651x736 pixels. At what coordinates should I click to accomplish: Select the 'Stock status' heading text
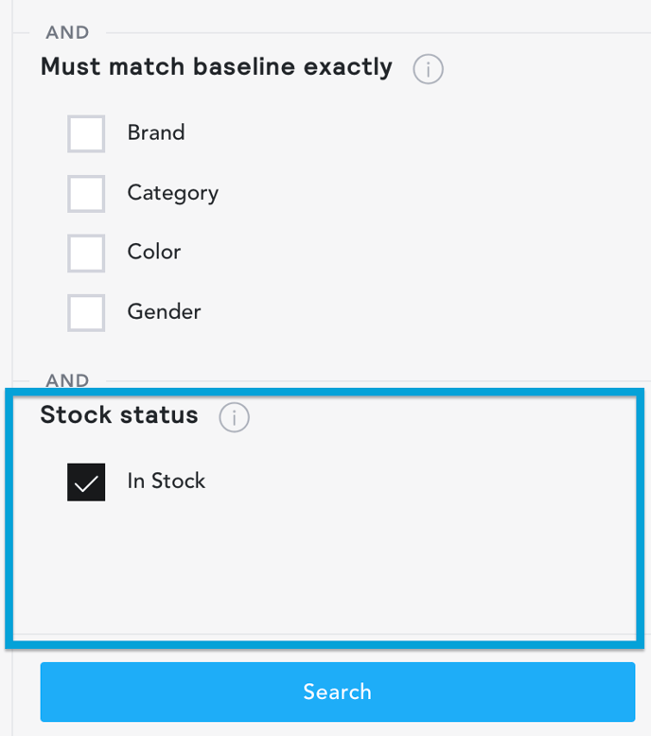coord(119,414)
